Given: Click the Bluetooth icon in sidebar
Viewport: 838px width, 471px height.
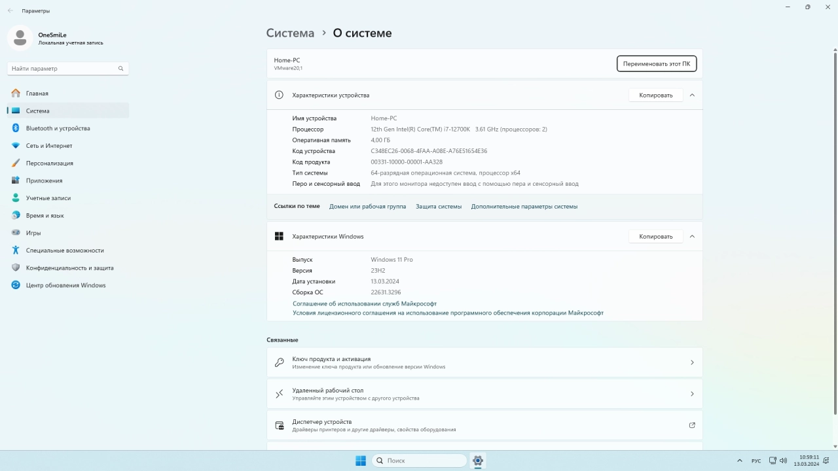Looking at the screenshot, I should pos(16,128).
